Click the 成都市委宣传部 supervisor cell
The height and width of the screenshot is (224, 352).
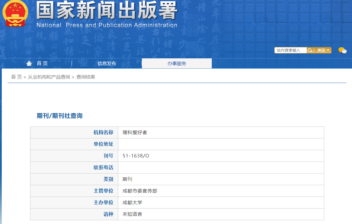point(140,191)
